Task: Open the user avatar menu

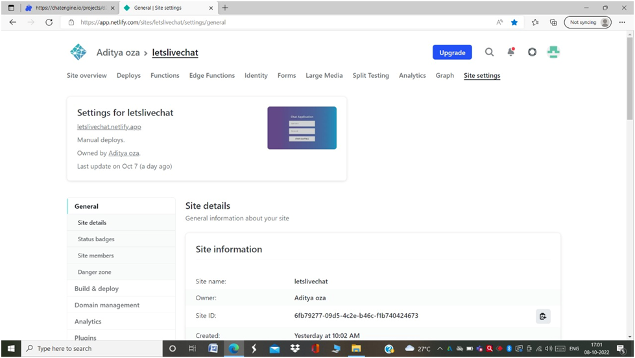Action: 553,52
